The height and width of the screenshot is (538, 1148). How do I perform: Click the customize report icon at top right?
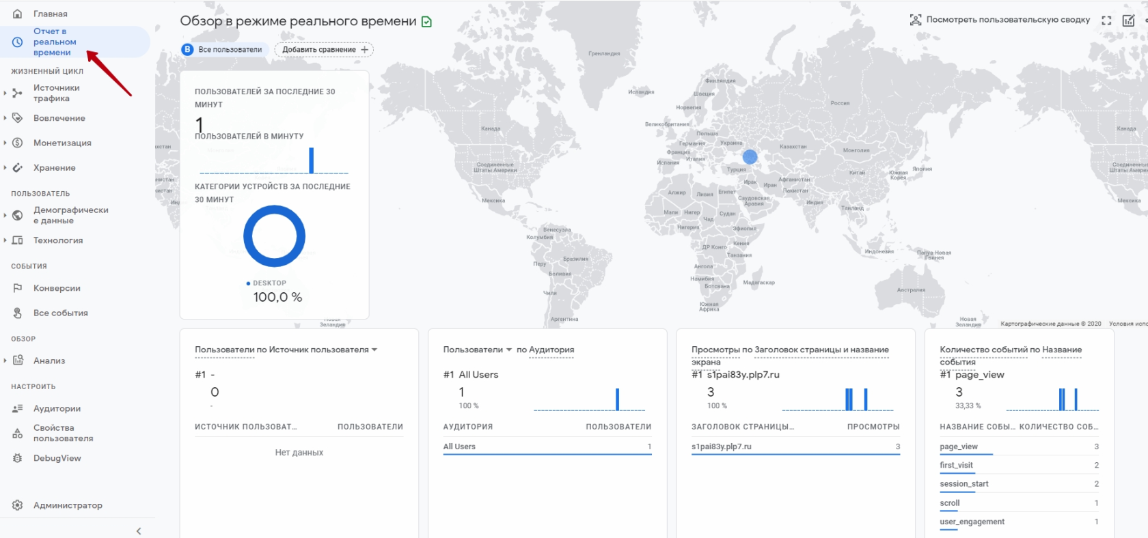point(1129,20)
